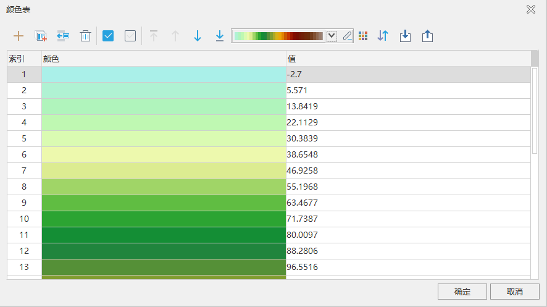Click the 值 column header
This screenshot has height=307, width=547.
tap(407, 59)
